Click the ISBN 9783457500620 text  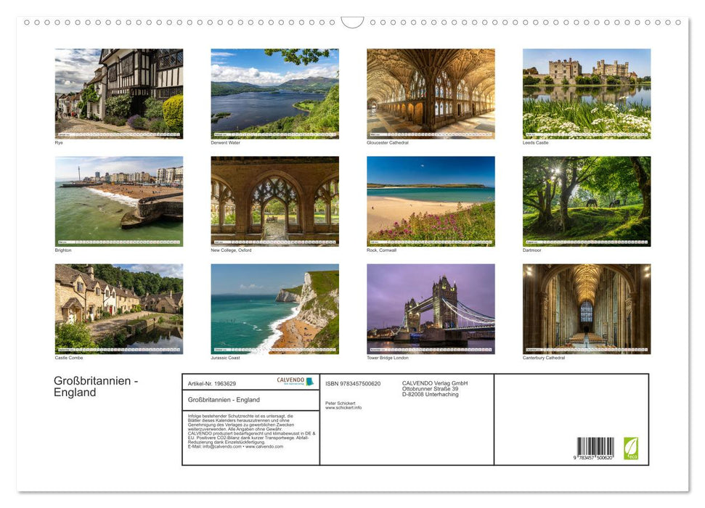click(353, 383)
